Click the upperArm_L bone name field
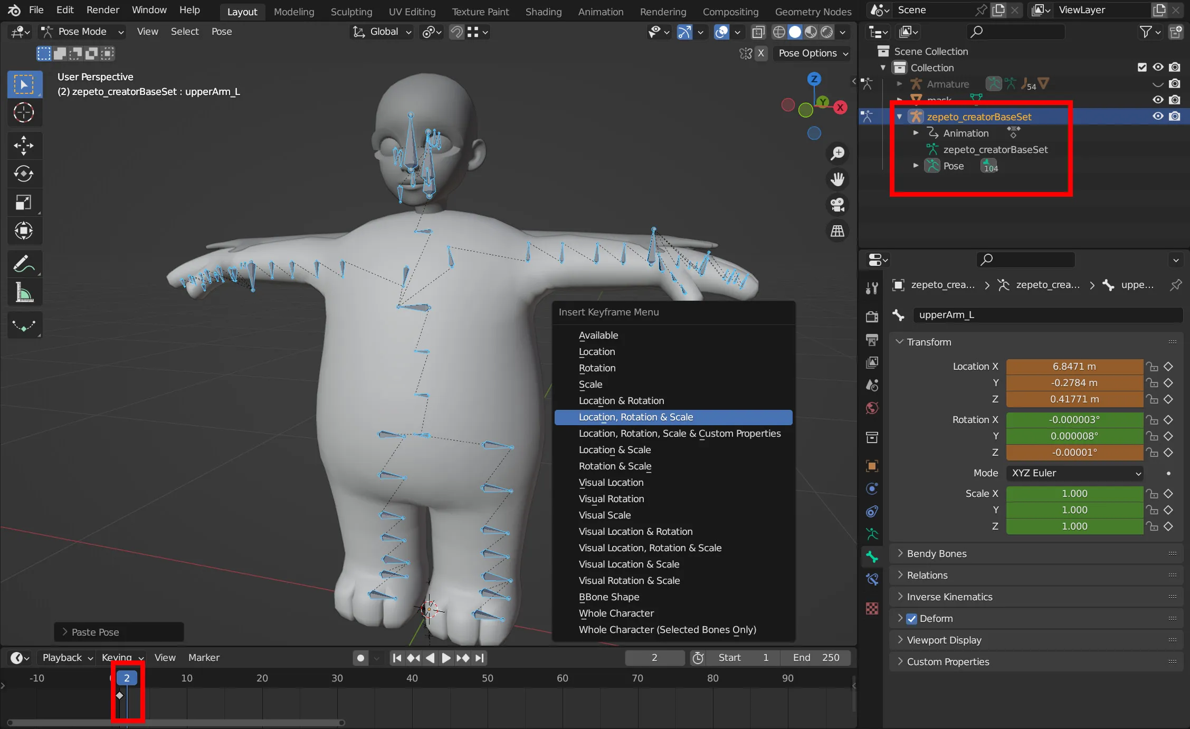The height and width of the screenshot is (729, 1190). click(1047, 315)
